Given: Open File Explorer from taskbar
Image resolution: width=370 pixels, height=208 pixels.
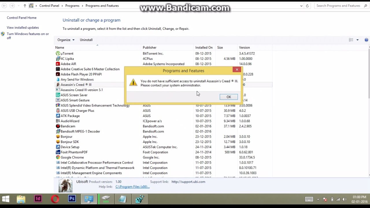Looking at the screenshot, I should coord(21,199).
